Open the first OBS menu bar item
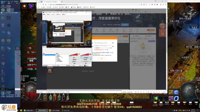The width and height of the screenshot is (200, 112). 44,14
